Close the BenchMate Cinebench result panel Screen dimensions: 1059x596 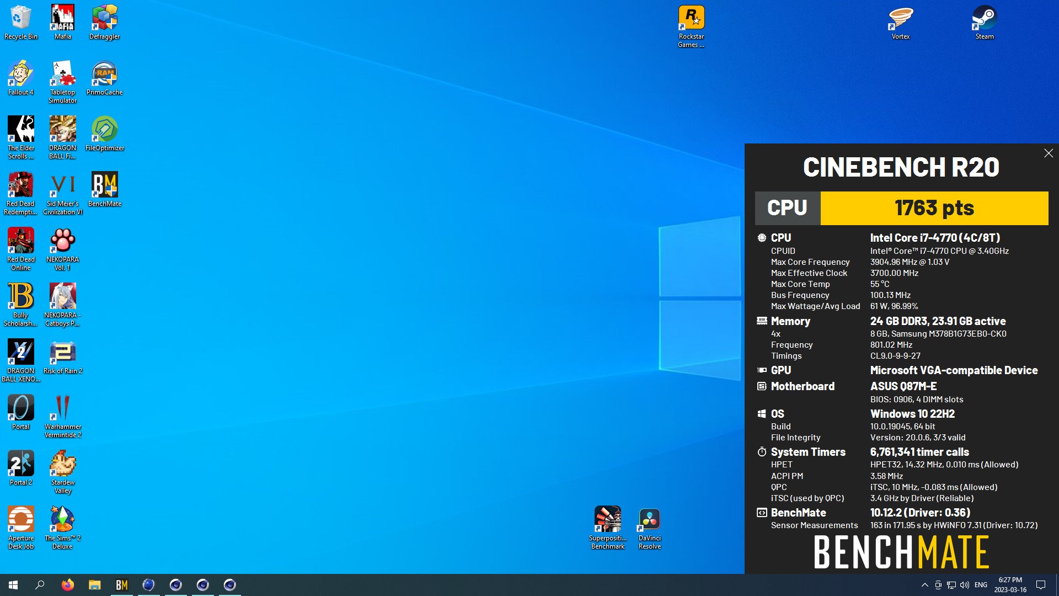tap(1049, 153)
